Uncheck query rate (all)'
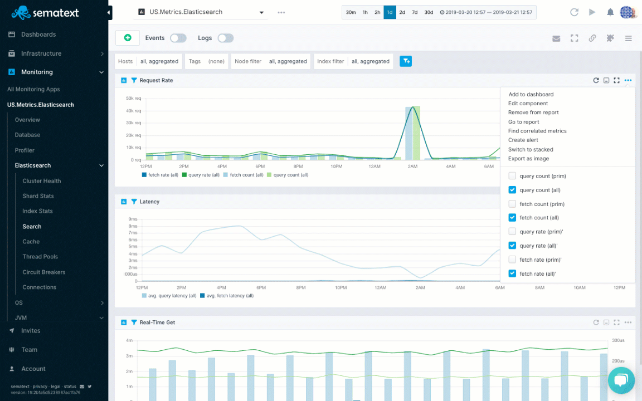642x401 pixels. coord(512,246)
